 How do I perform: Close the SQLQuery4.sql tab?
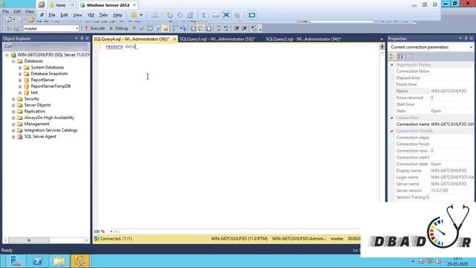[174, 39]
